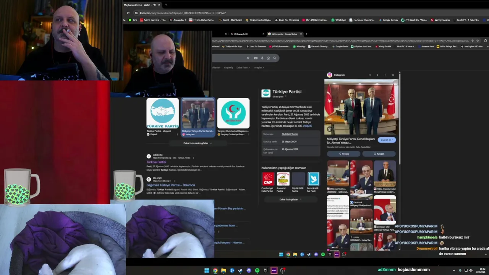Select Milliyetçi Türkiye Partisi Instagram image thumbnail
The height and width of the screenshot is (275, 489).
click(x=198, y=116)
